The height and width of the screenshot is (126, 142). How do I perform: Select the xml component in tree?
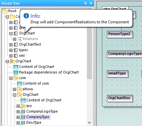(x=22, y=56)
